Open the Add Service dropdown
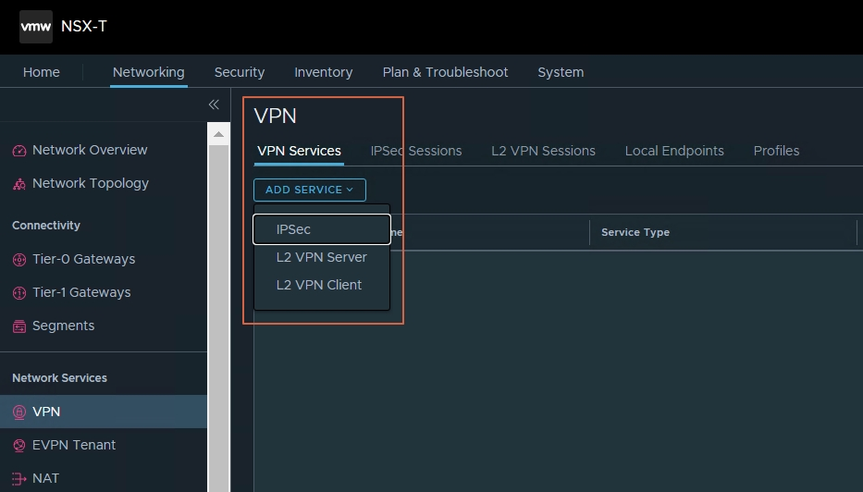Viewport: 863px width, 492px height. click(x=310, y=190)
